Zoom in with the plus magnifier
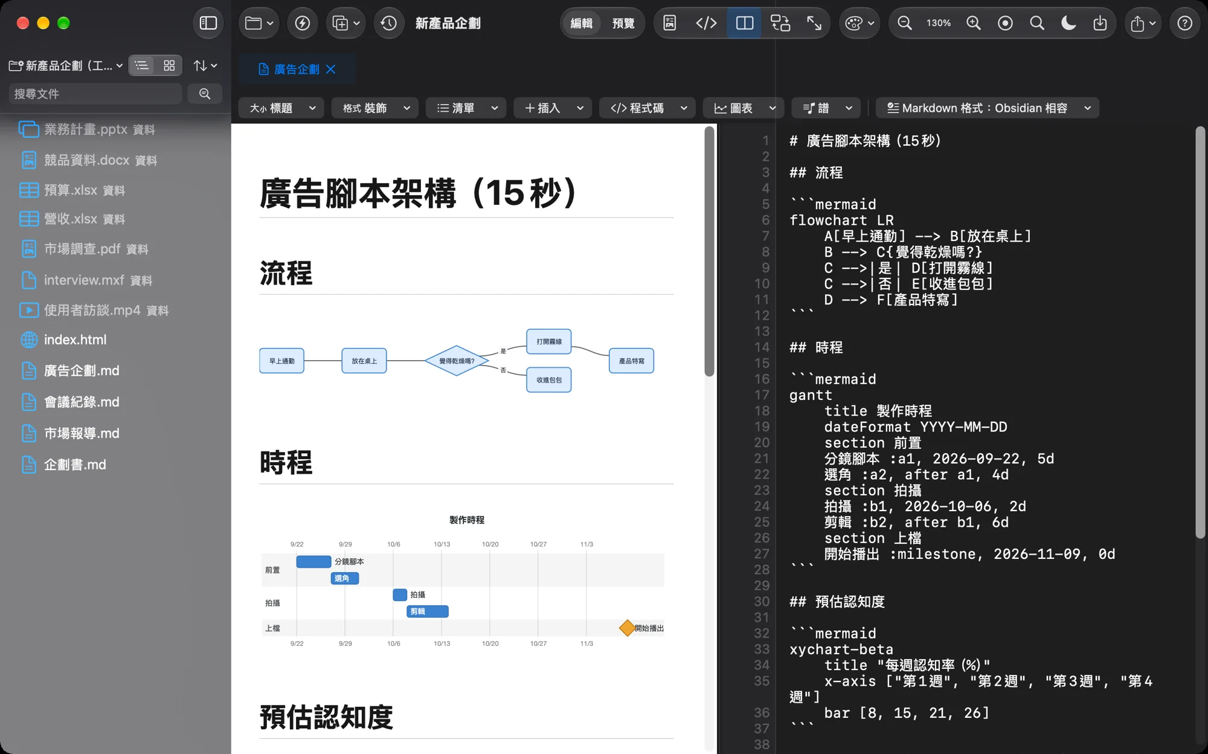The image size is (1208, 754). pyautogui.click(x=974, y=23)
